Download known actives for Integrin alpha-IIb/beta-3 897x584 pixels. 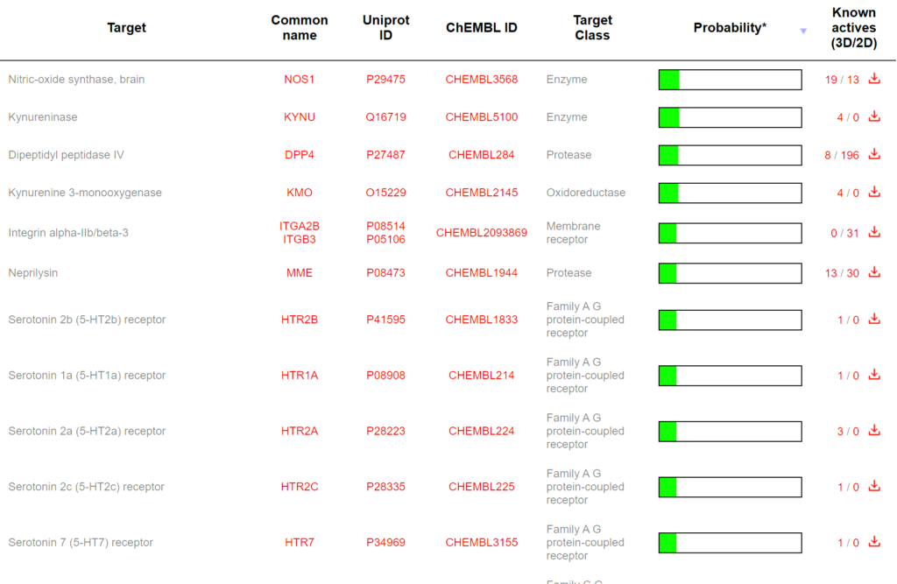click(873, 232)
